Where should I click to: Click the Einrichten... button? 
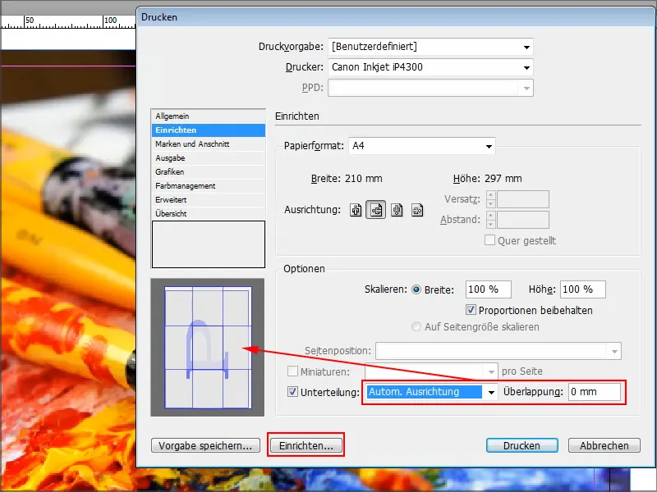306,445
